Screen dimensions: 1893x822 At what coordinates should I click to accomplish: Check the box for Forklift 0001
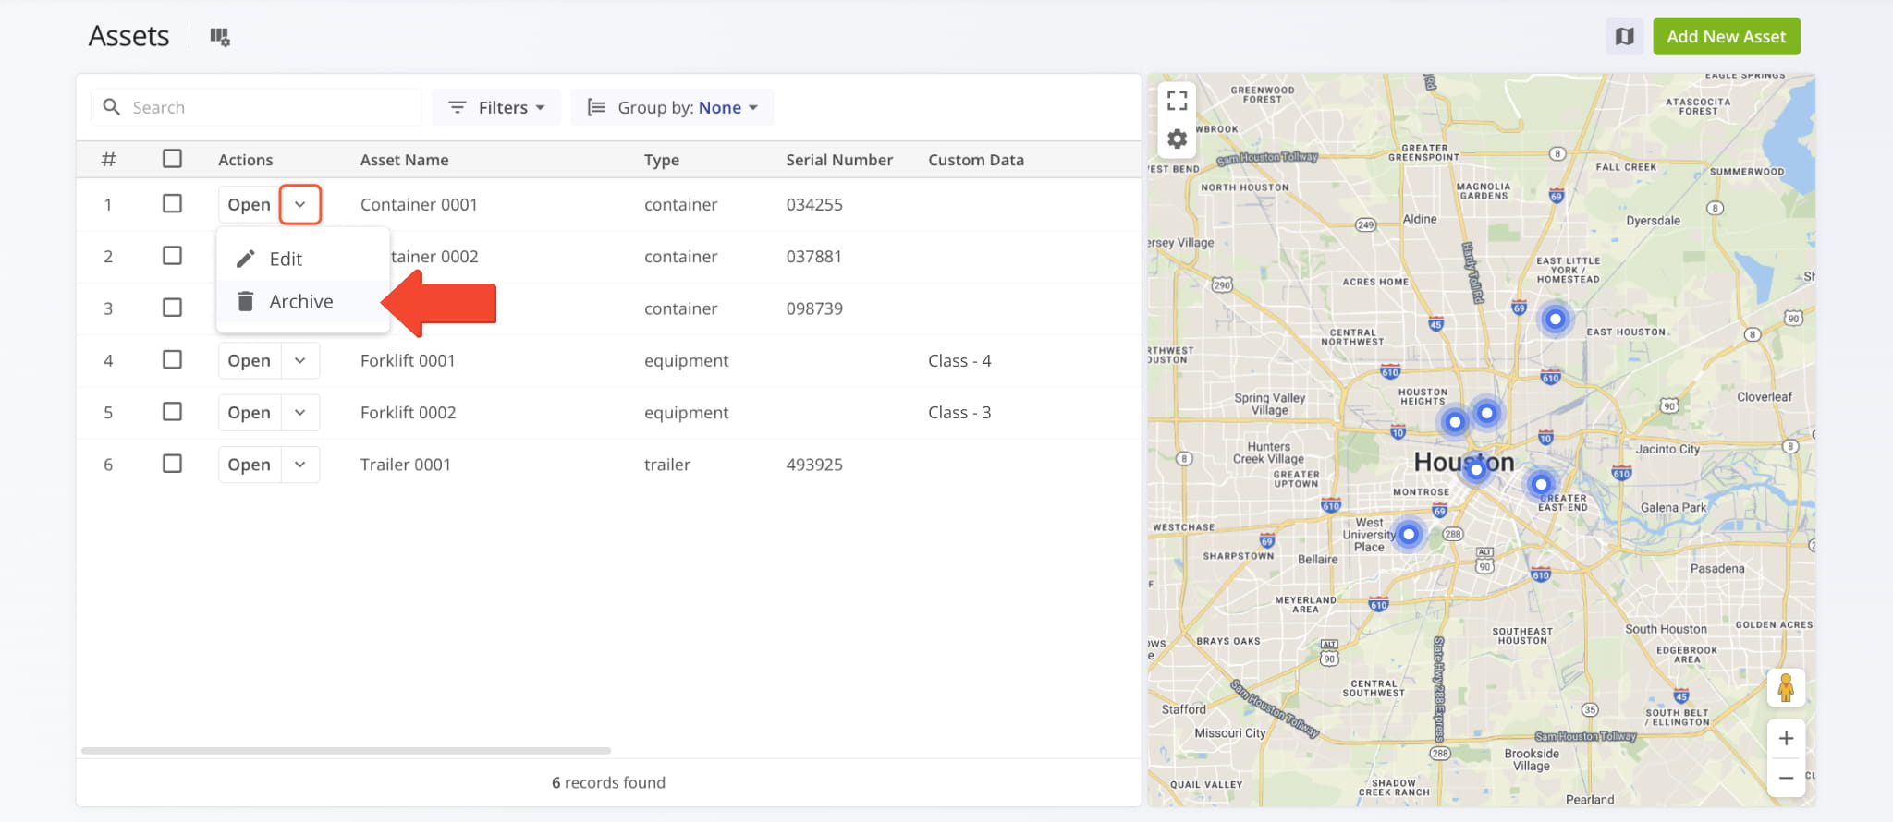click(172, 359)
